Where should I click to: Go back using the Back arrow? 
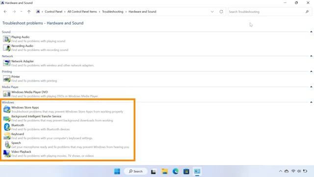click(5, 12)
